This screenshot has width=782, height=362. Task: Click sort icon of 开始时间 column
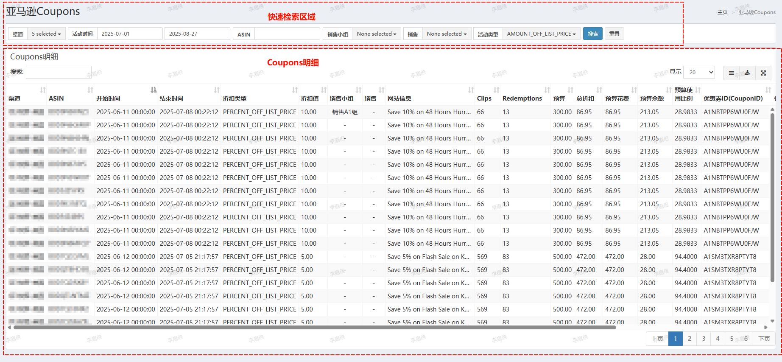154,90
